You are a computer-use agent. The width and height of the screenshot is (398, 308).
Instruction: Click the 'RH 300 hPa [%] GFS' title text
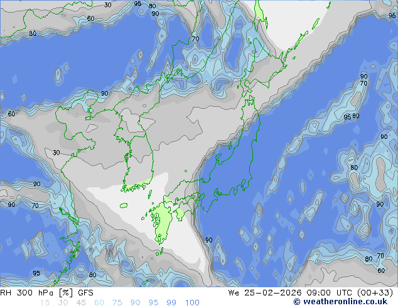46,293
